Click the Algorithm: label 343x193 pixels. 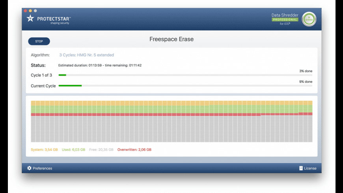coord(40,55)
